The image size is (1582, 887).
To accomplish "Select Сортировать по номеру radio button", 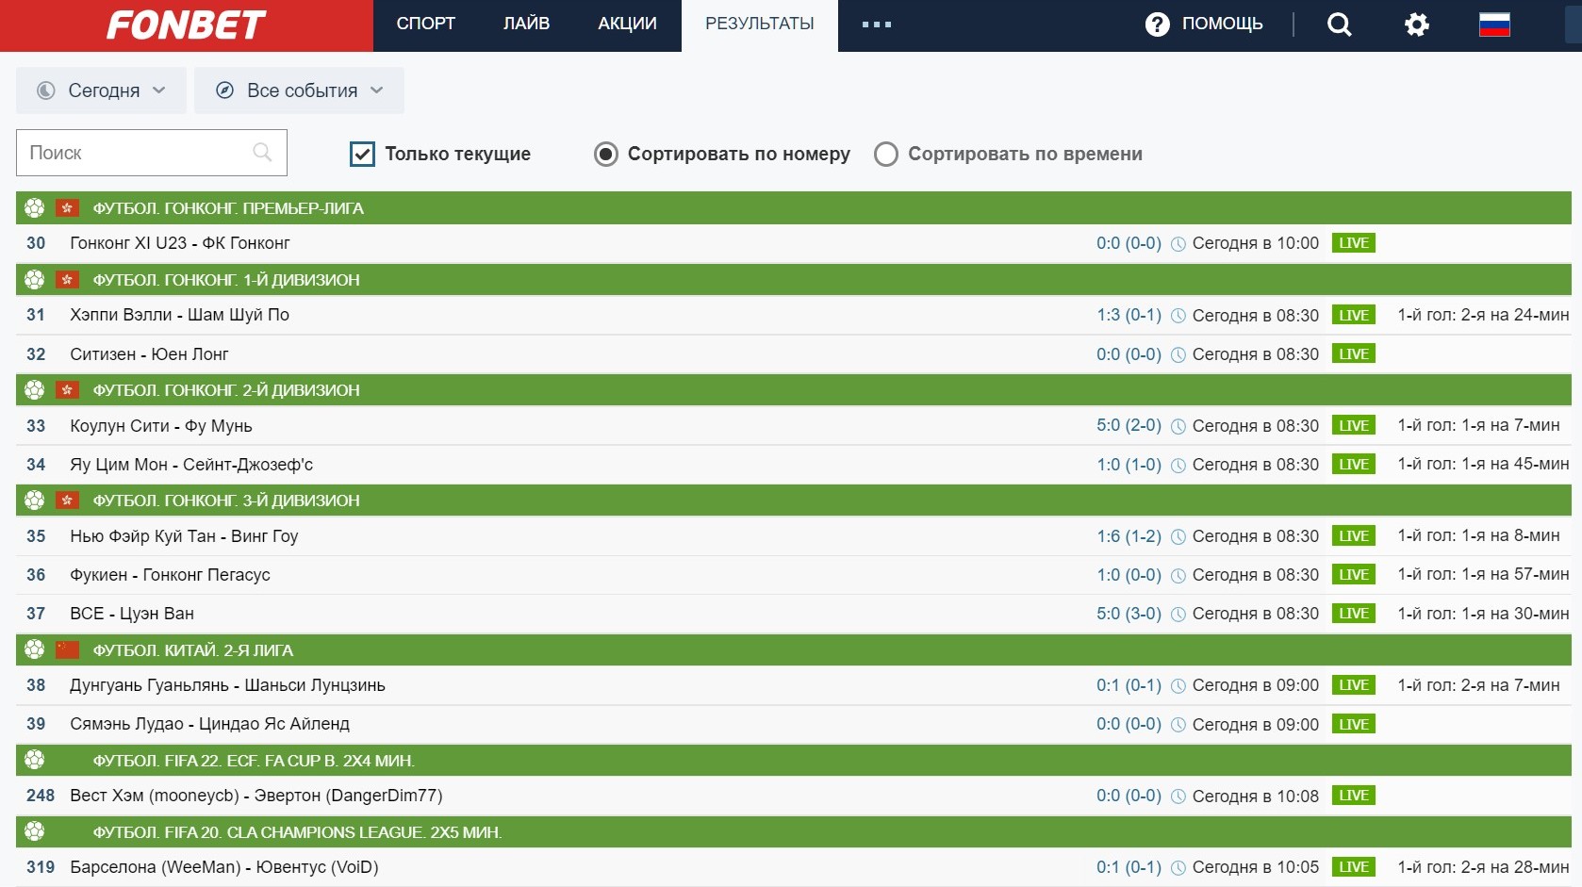I will [606, 154].
